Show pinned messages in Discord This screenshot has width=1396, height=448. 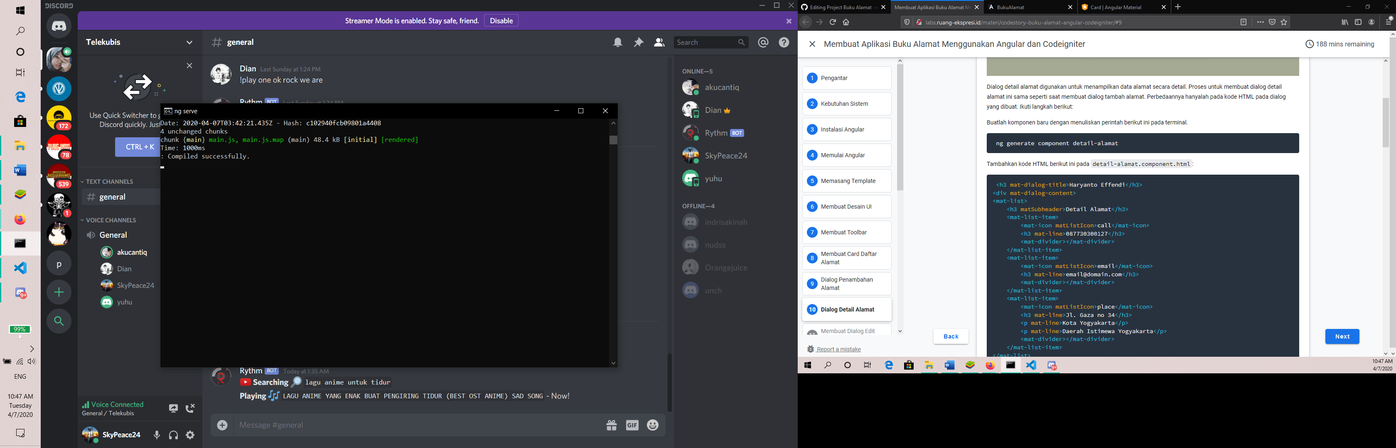point(639,42)
